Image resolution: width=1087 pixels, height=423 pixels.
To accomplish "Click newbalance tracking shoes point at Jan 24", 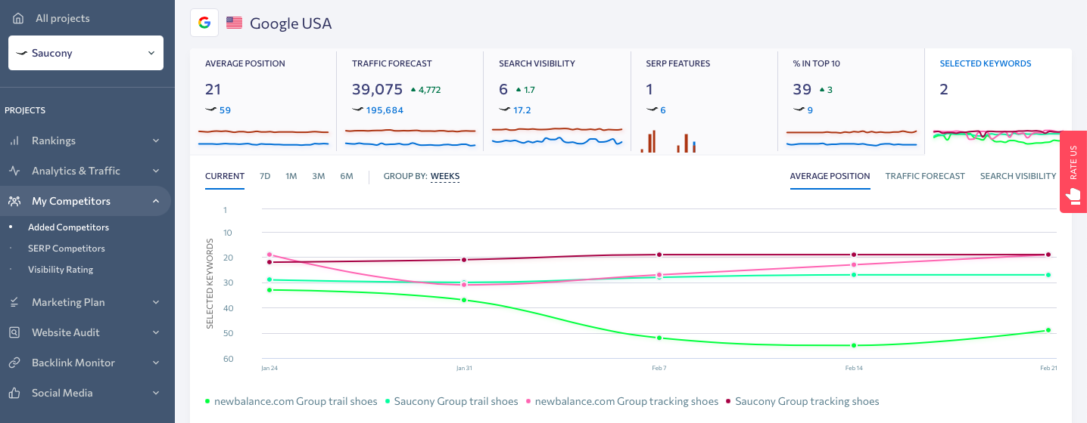I will tap(269, 255).
